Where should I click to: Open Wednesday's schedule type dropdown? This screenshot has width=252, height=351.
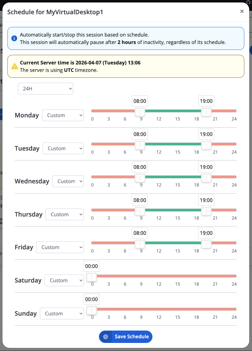point(68,181)
